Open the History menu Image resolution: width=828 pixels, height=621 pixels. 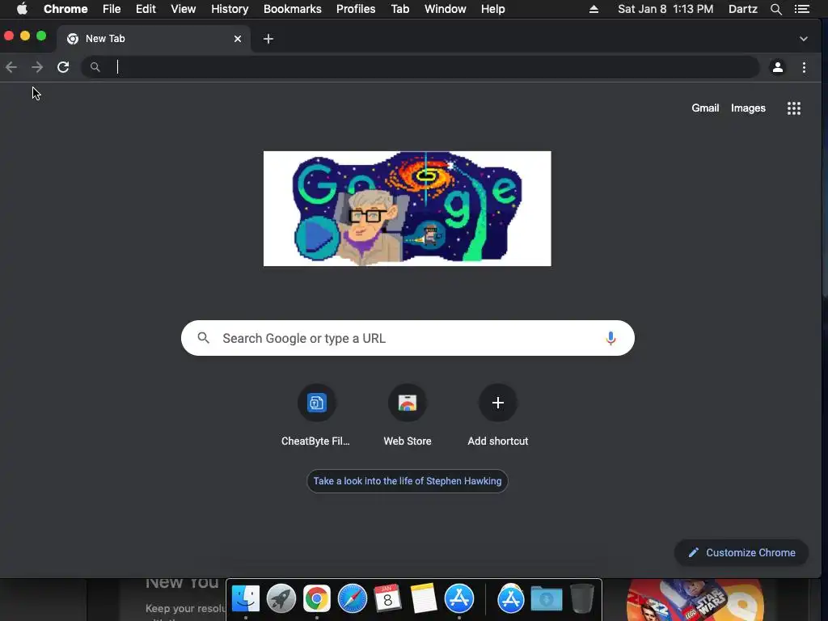pyautogui.click(x=230, y=9)
